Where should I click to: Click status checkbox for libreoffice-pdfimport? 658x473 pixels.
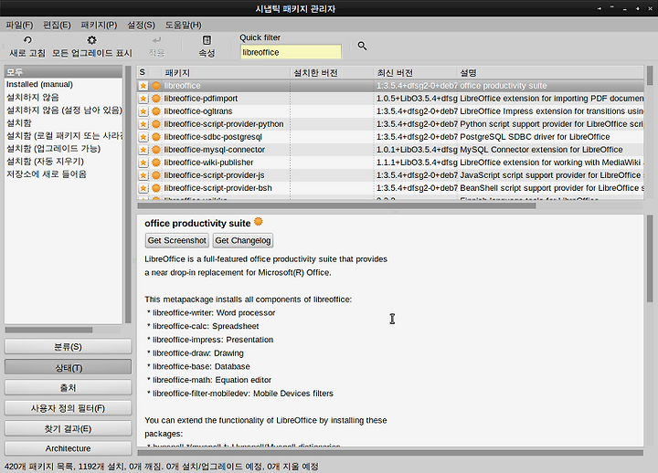143,99
